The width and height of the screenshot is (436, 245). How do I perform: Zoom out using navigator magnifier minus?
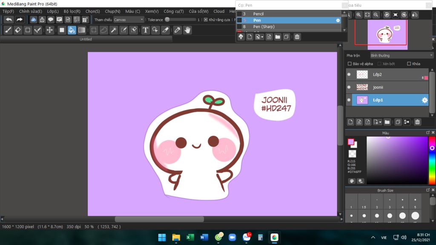pyautogui.click(x=376, y=15)
